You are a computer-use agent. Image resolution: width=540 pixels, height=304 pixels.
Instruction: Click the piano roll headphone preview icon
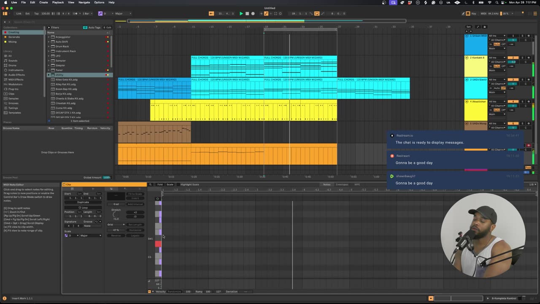point(158,198)
